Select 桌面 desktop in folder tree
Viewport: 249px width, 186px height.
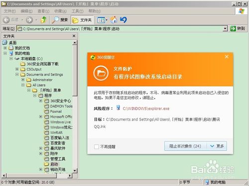(x=12, y=43)
